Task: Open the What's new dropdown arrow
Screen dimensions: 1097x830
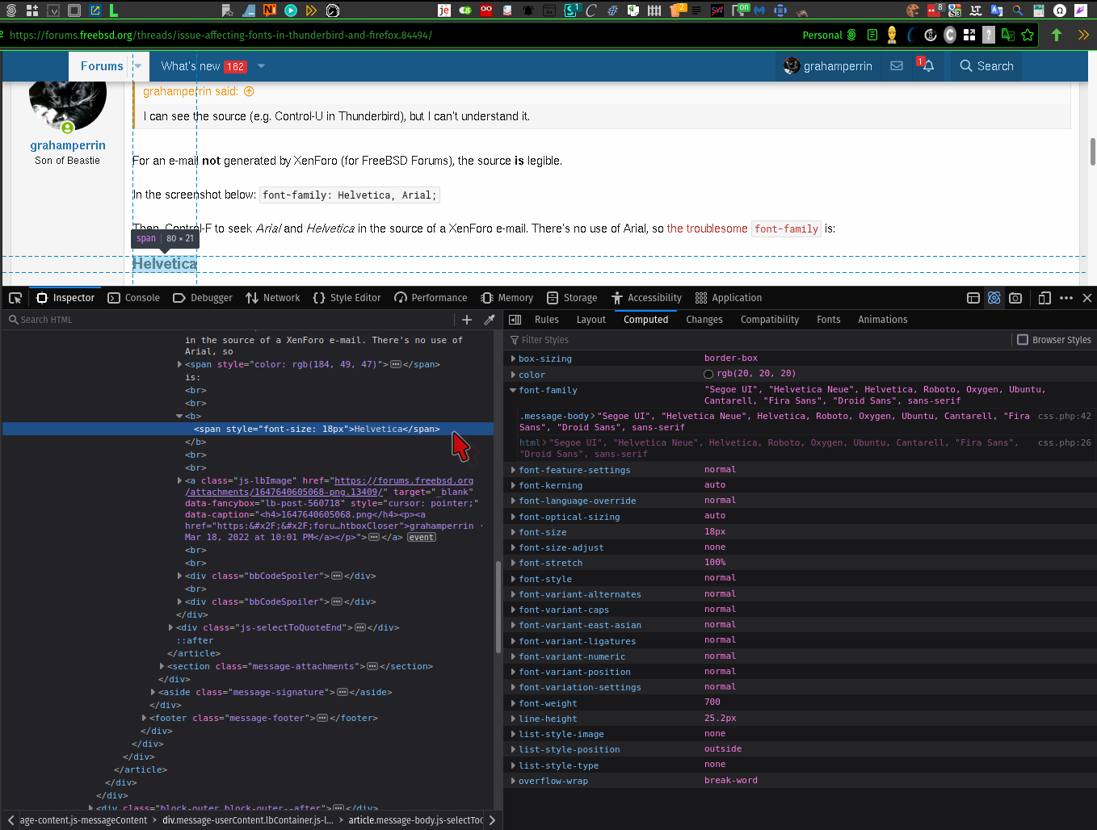Action: tap(261, 66)
